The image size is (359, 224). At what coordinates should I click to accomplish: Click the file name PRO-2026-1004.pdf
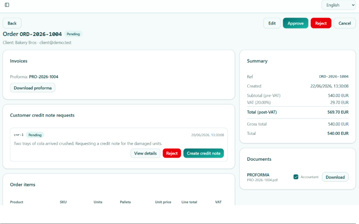pos(262,180)
